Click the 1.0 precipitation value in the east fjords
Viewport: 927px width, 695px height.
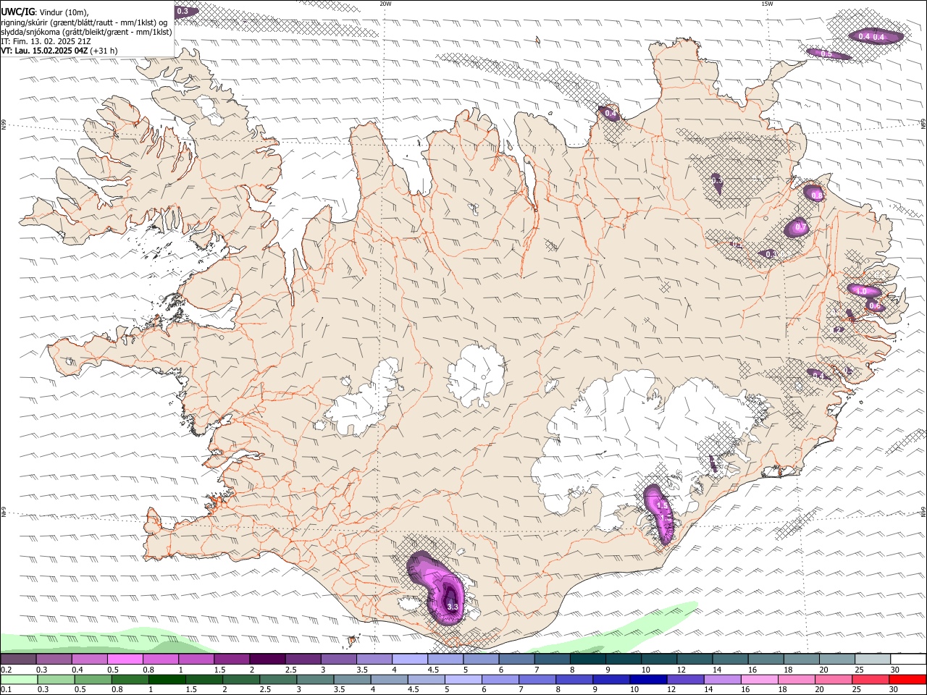point(862,291)
